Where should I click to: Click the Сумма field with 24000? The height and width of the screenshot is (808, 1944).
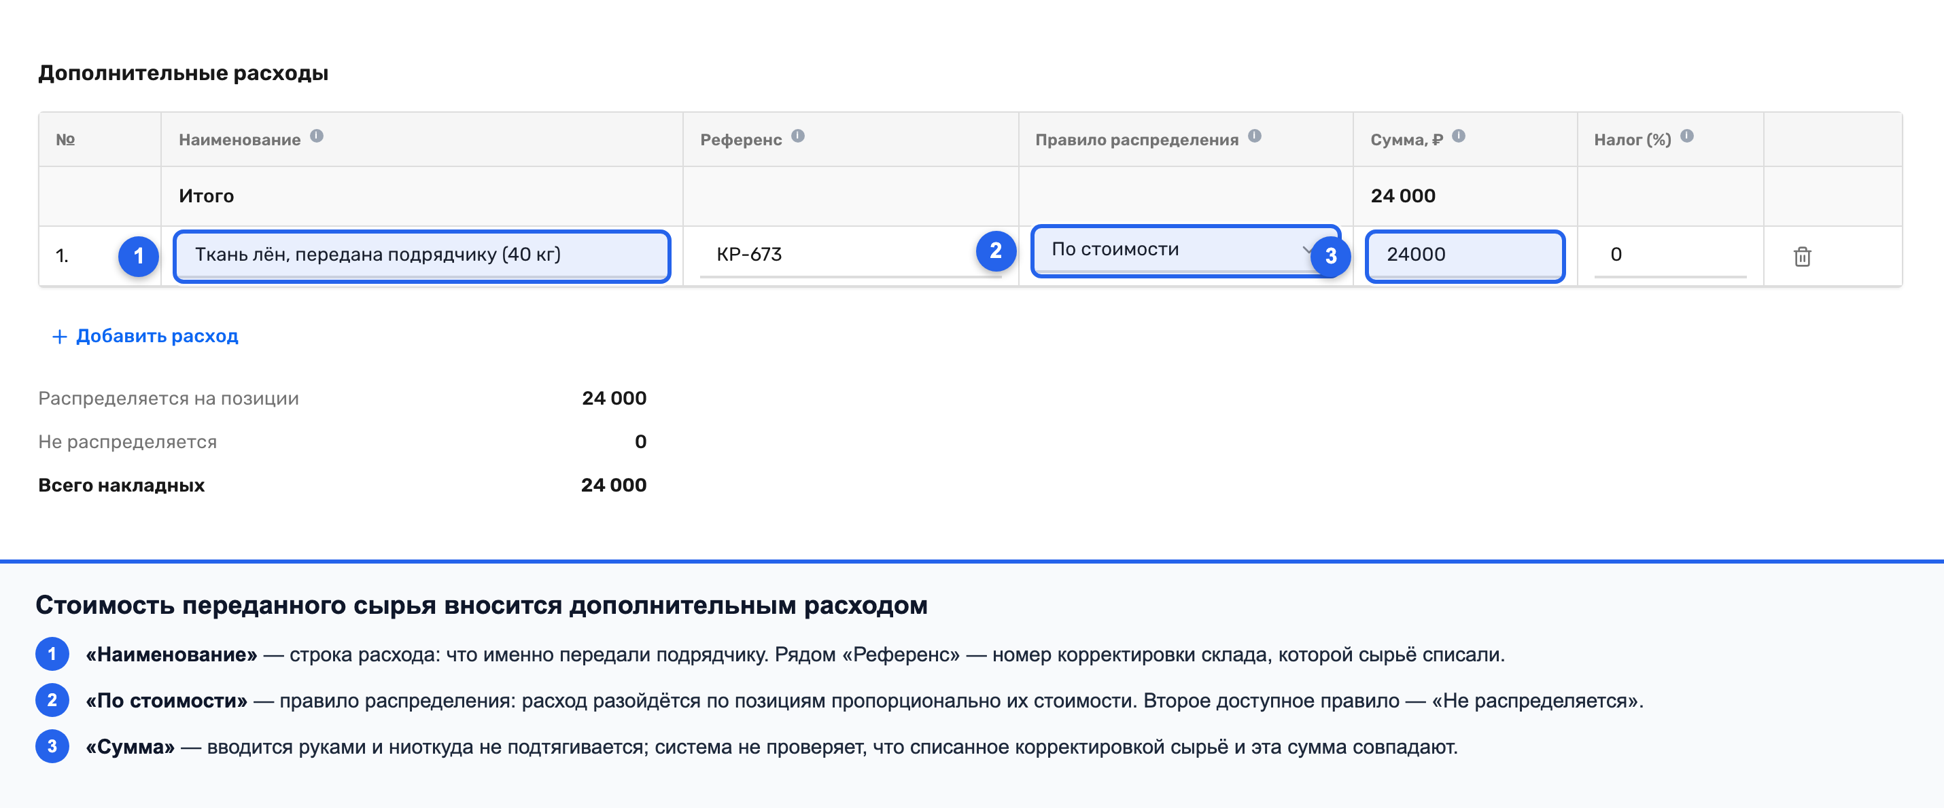(1465, 256)
